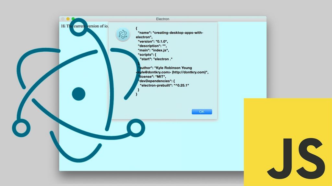Click the http://dontkry.com website link
The image size is (332, 186).
pyautogui.click(x=188, y=72)
